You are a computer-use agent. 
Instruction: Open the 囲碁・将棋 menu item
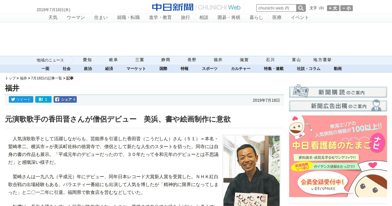[x=229, y=18]
